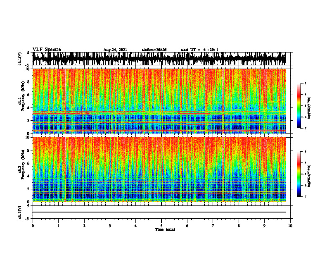This screenshot has width=327, height=253.
Task: Click the "-3" label on ch.2 color scale
Action: pos(305,152)
